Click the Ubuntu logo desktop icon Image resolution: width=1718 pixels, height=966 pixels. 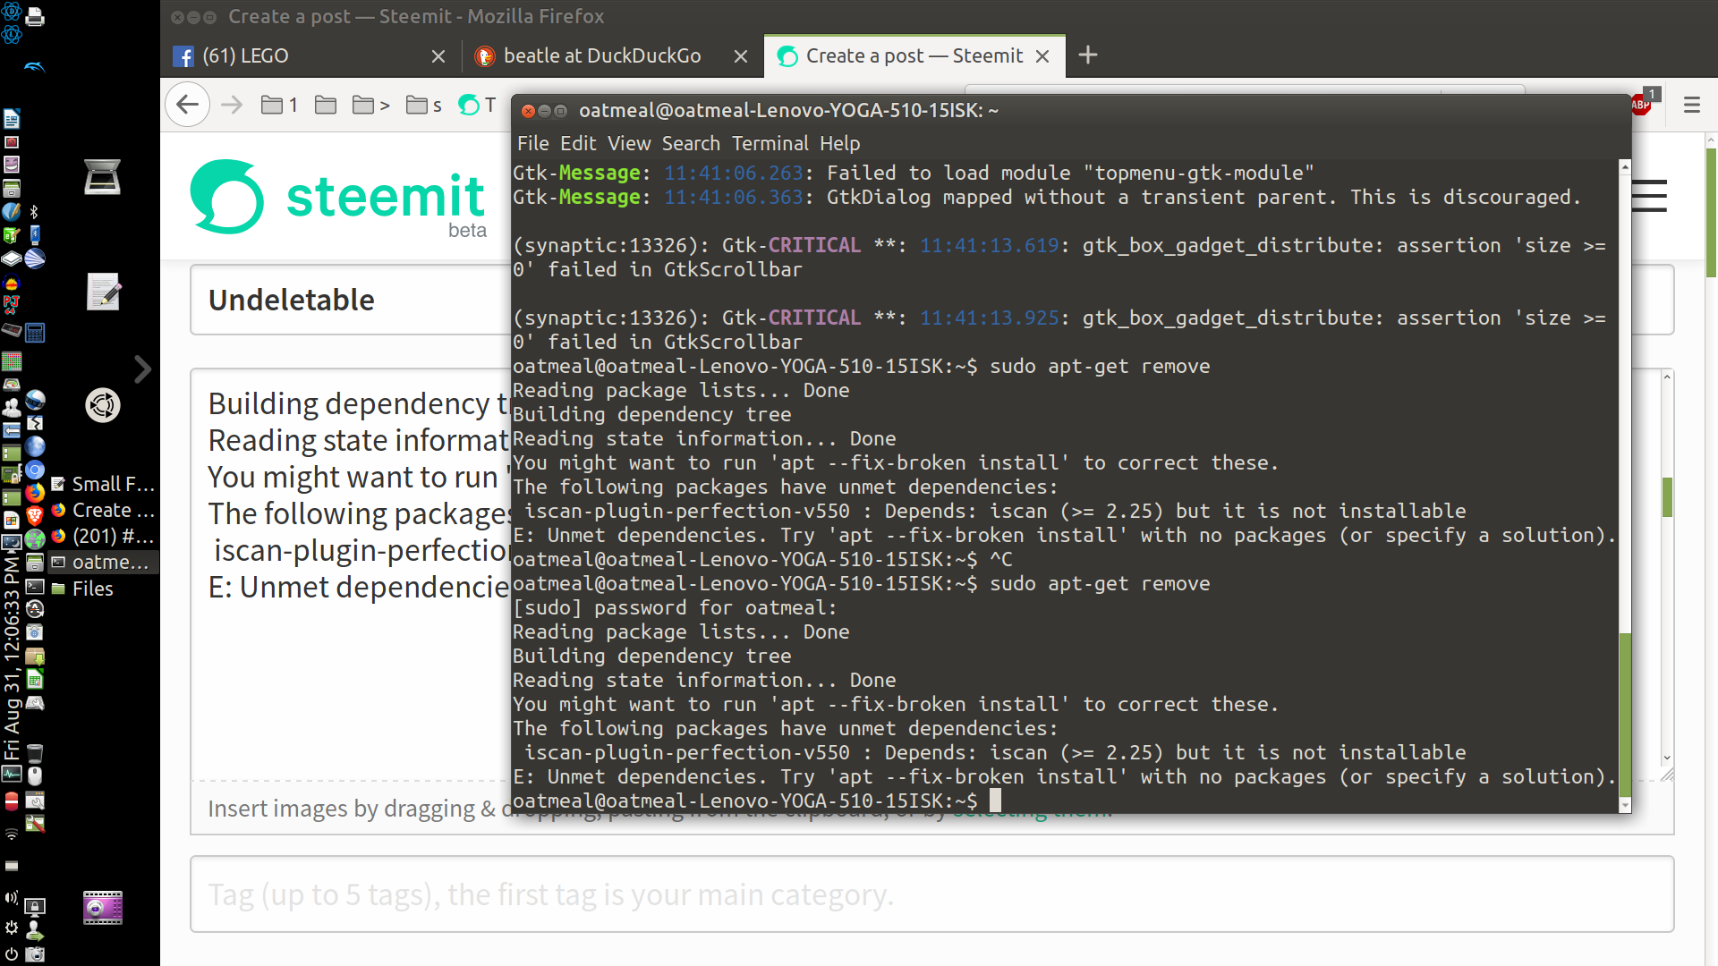pyautogui.click(x=103, y=405)
